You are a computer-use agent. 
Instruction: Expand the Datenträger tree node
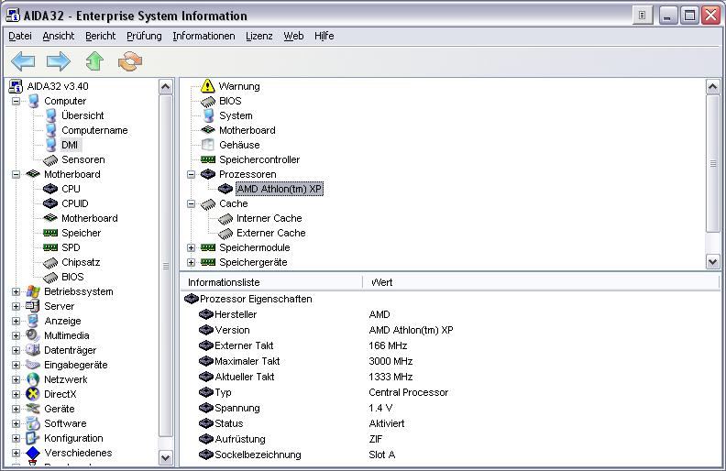(16, 350)
